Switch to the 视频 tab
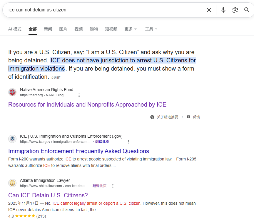254x224 pixels. 78,29
